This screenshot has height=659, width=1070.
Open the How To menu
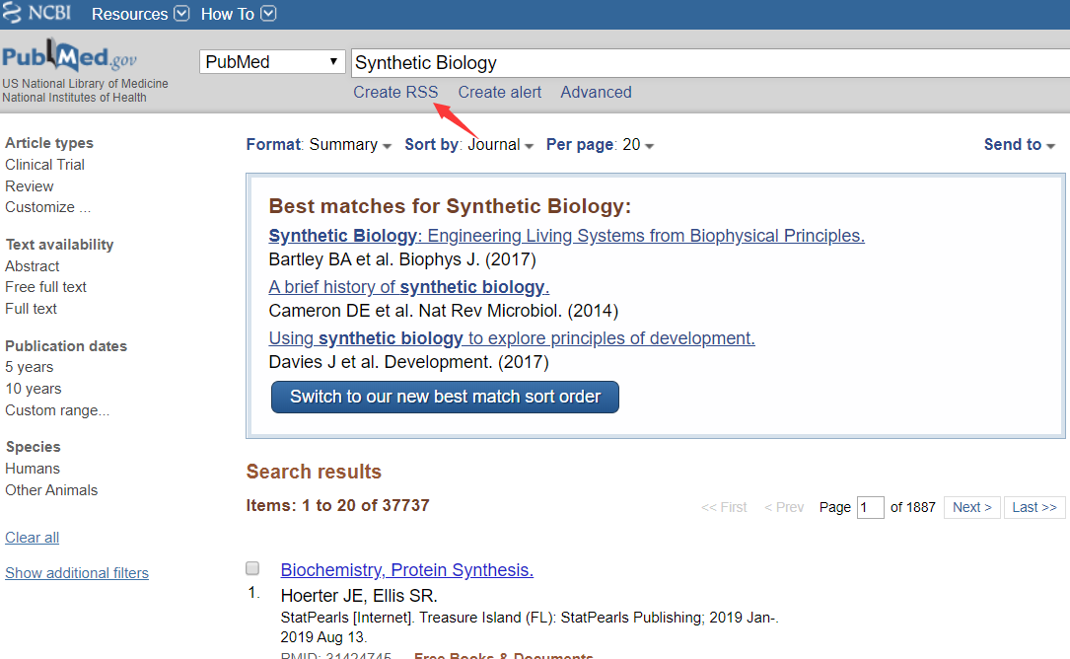pos(238,14)
